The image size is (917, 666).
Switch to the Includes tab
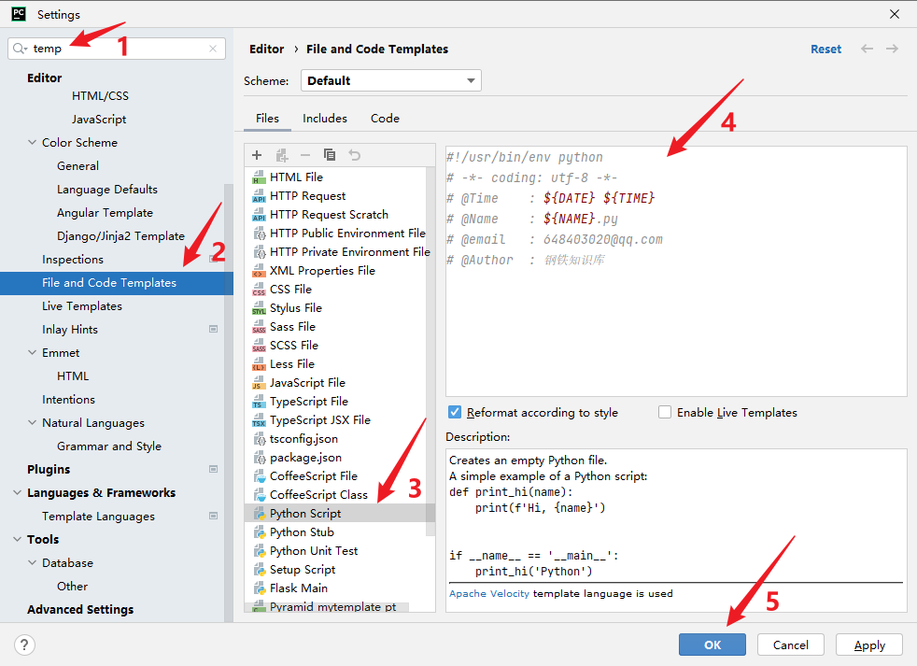coord(325,119)
